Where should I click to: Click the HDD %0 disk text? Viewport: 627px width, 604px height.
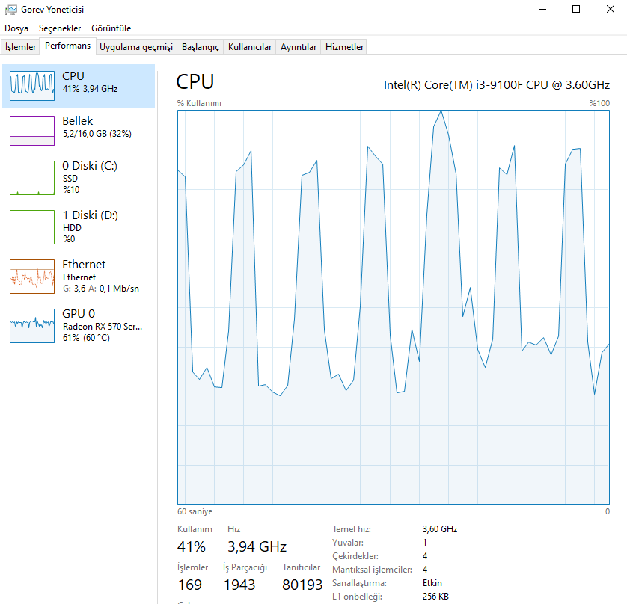point(72,233)
